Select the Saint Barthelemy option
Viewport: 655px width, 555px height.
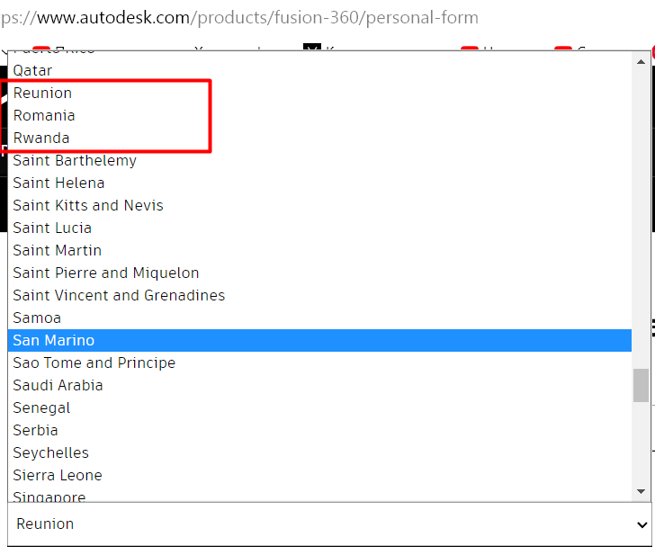click(x=75, y=160)
